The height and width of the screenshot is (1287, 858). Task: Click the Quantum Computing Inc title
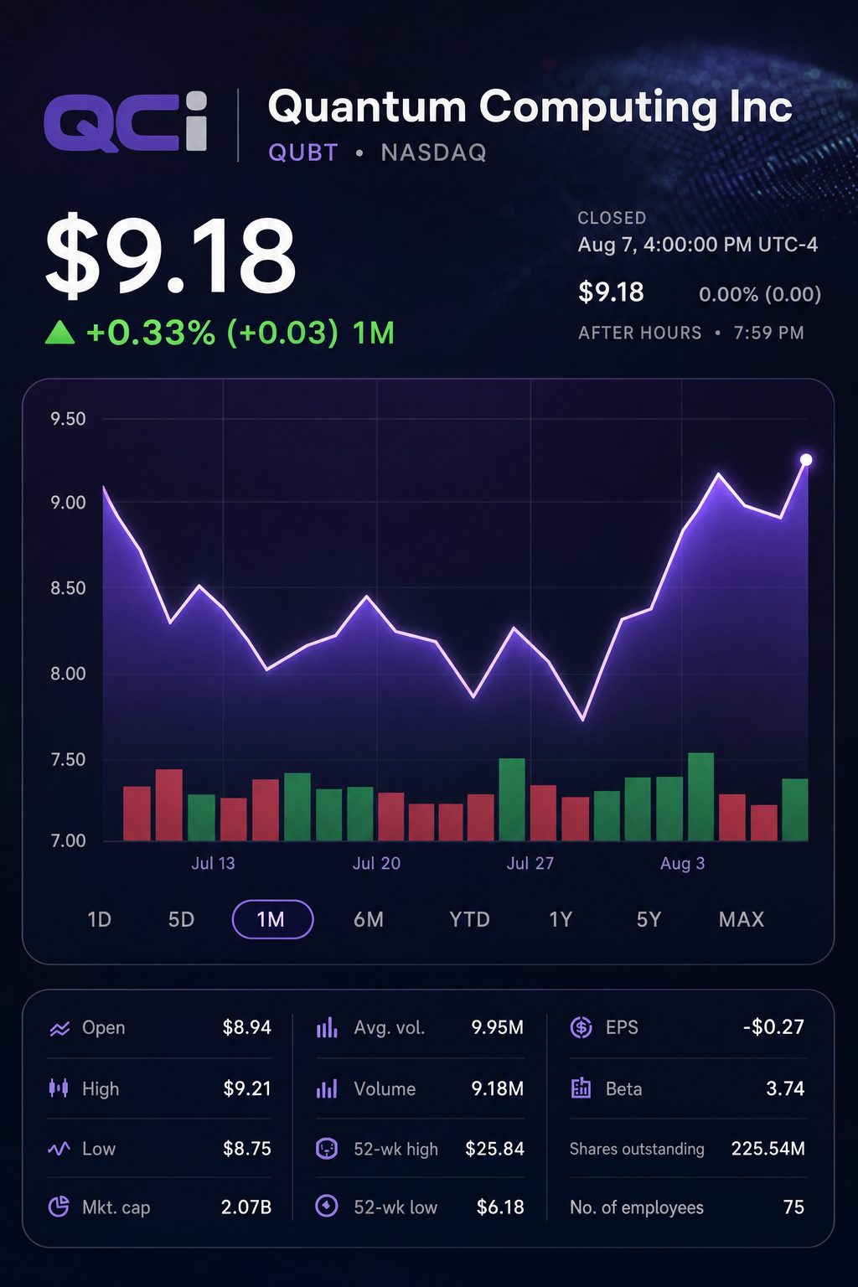coord(530,107)
